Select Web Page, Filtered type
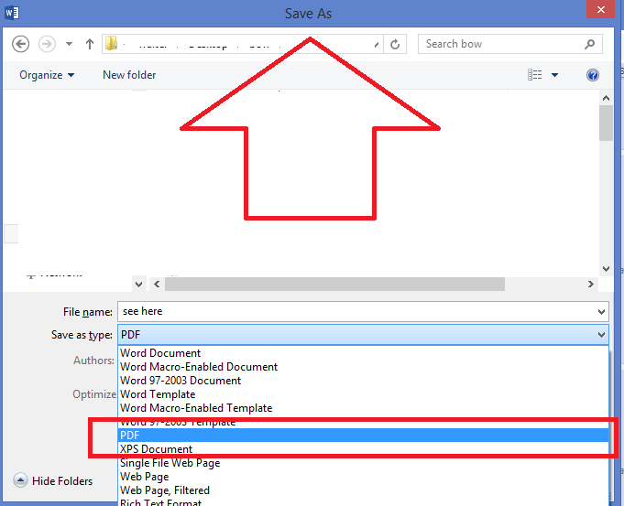The width and height of the screenshot is (624, 506). (364, 490)
